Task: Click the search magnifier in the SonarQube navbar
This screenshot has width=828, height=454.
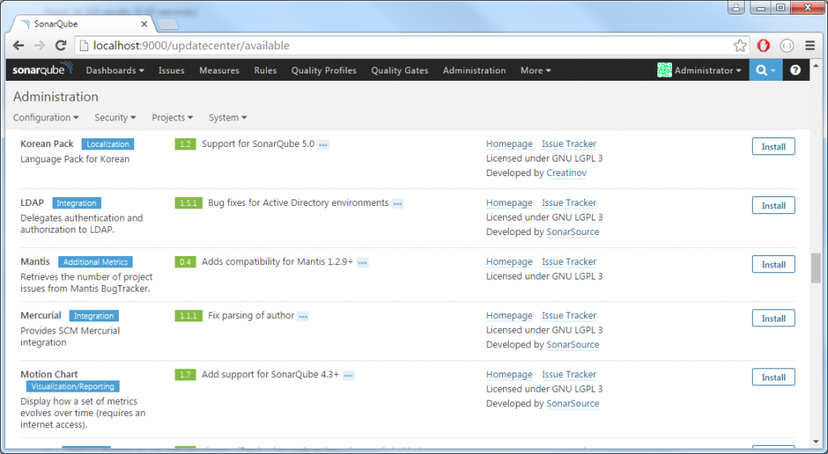Action: [x=761, y=70]
